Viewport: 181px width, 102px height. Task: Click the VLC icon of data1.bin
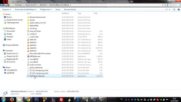coord(28,40)
